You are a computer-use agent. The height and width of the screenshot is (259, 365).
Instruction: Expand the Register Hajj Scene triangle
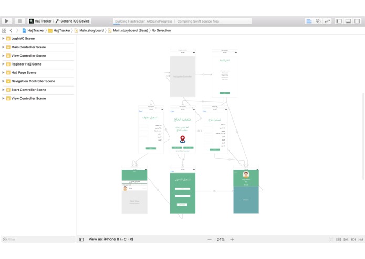pyautogui.click(x=3, y=64)
